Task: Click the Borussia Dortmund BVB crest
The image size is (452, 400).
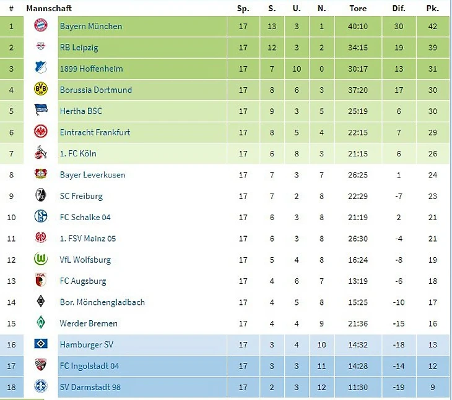Action: pos(41,90)
